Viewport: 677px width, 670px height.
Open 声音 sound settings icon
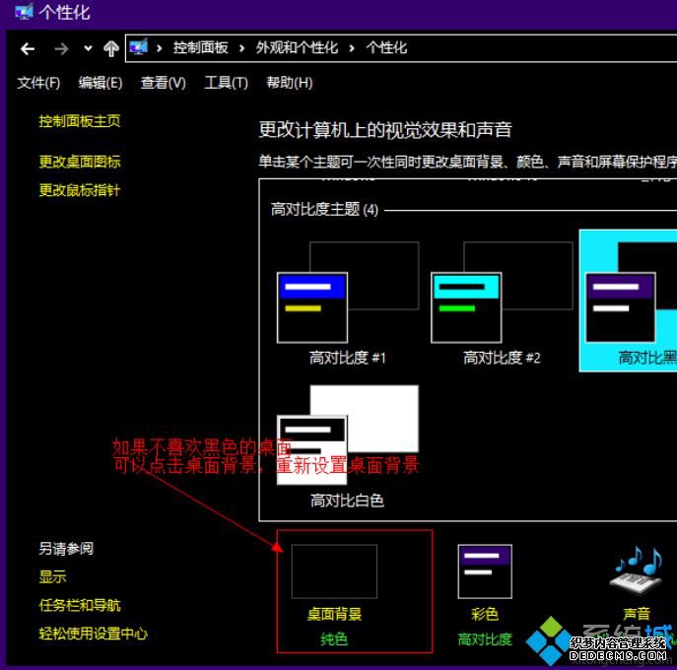(638, 571)
